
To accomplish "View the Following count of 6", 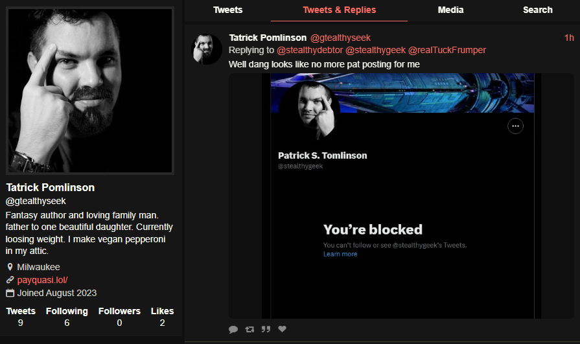I will tap(67, 317).
